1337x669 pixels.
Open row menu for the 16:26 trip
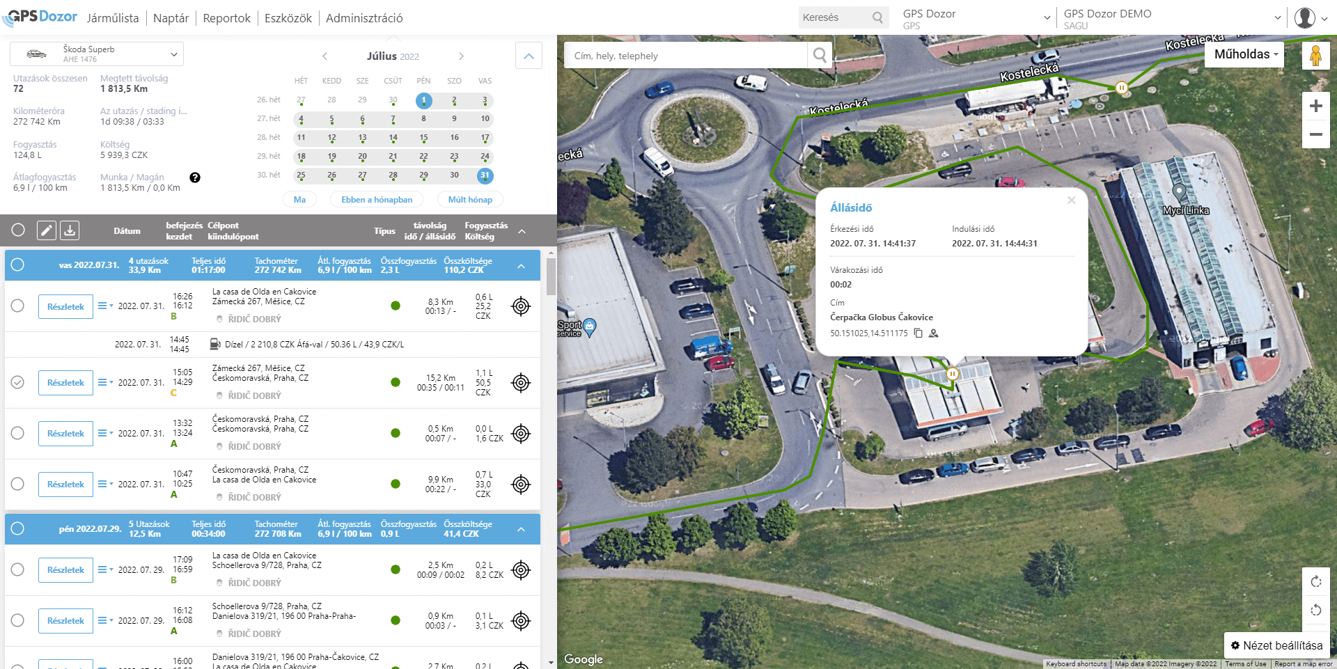[x=105, y=306]
